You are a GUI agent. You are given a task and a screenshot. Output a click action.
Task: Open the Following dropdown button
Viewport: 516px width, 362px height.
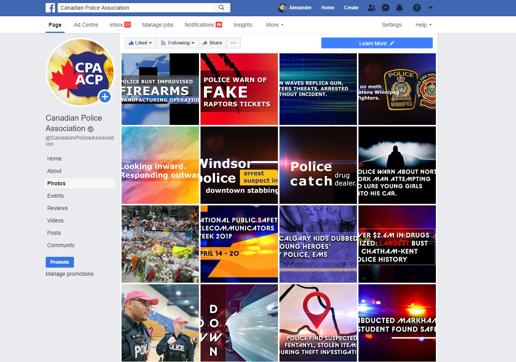(x=178, y=43)
